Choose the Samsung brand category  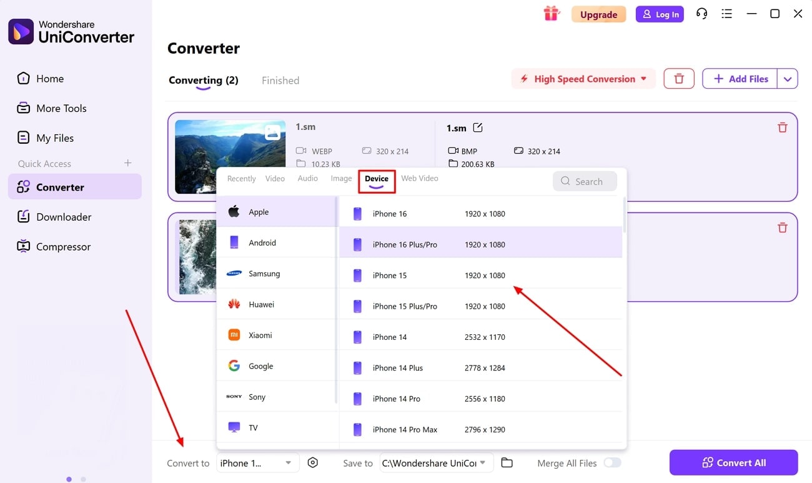point(276,274)
